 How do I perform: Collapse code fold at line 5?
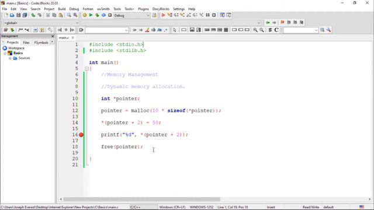[86, 69]
